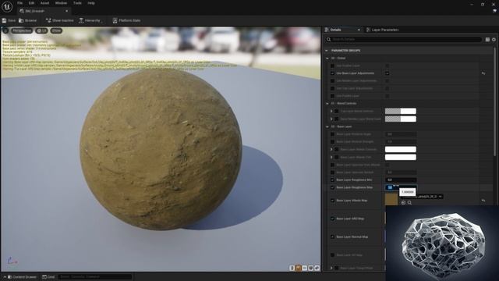499x281 pixels.
Task: Select custom mesh preview icon
Action: (x=317, y=268)
